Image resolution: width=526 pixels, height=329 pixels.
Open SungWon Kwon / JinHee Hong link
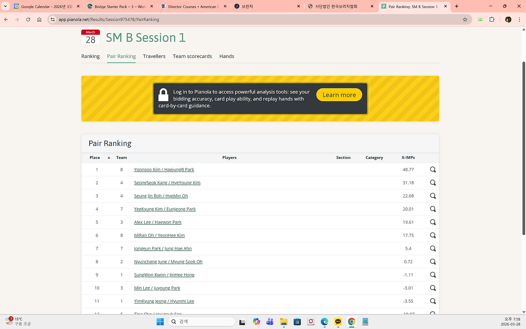point(164,275)
